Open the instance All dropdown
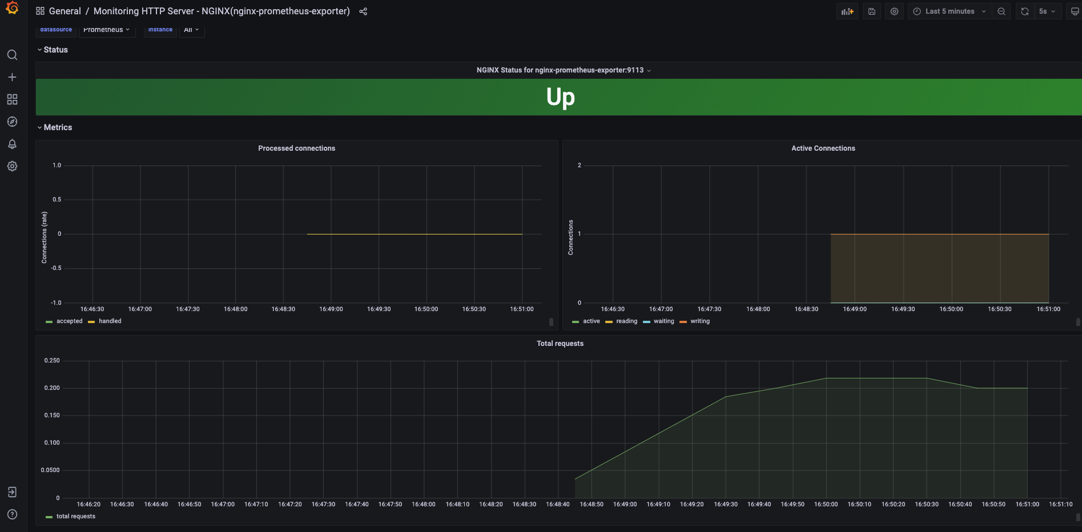Image resolution: width=1082 pixels, height=532 pixels. [192, 30]
